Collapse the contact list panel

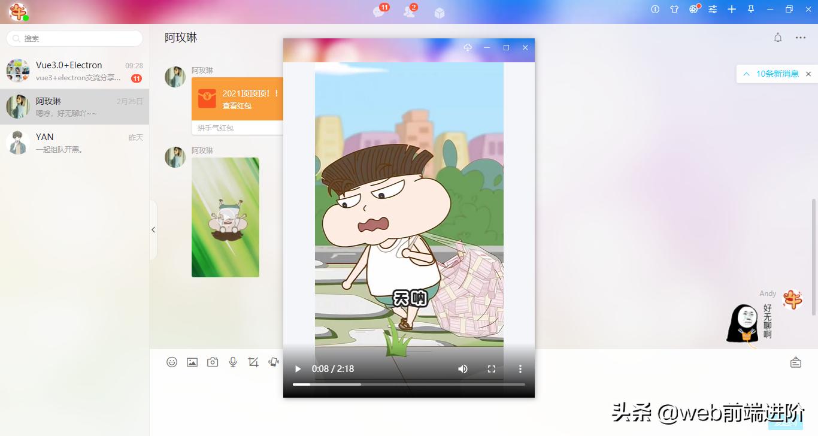(x=153, y=229)
